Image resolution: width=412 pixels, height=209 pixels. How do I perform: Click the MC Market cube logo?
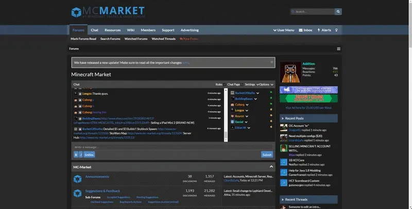tap(76, 12)
